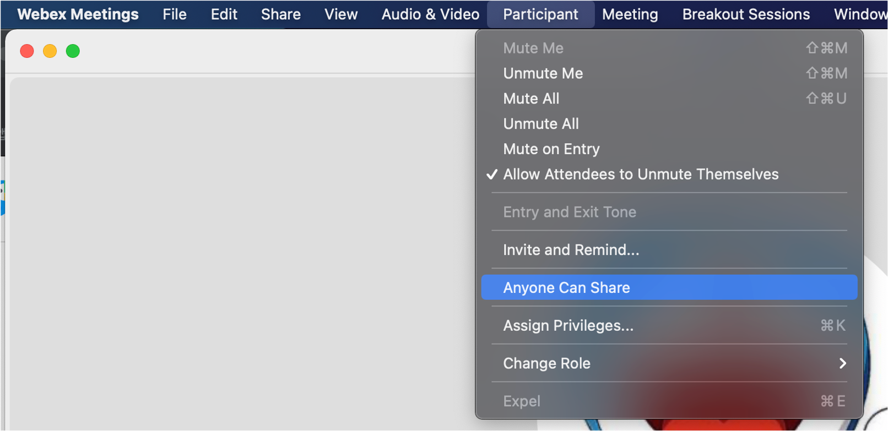The width and height of the screenshot is (888, 431).
Task: Open Invite and Remind dialog
Action: click(x=571, y=250)
